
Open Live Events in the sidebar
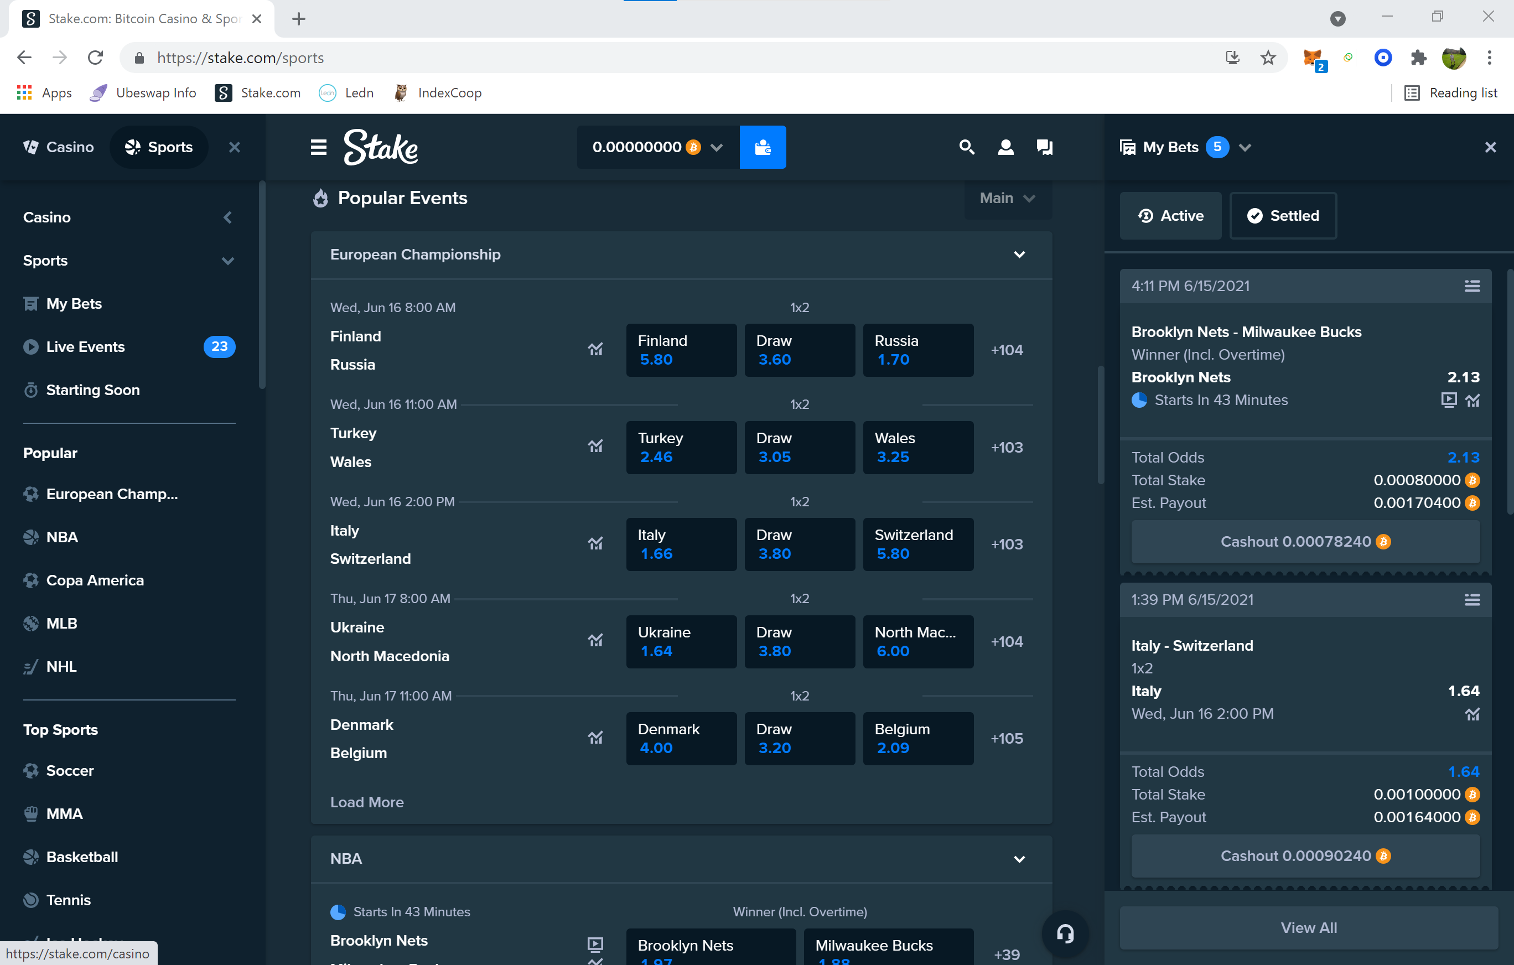(x=86, y=346)
